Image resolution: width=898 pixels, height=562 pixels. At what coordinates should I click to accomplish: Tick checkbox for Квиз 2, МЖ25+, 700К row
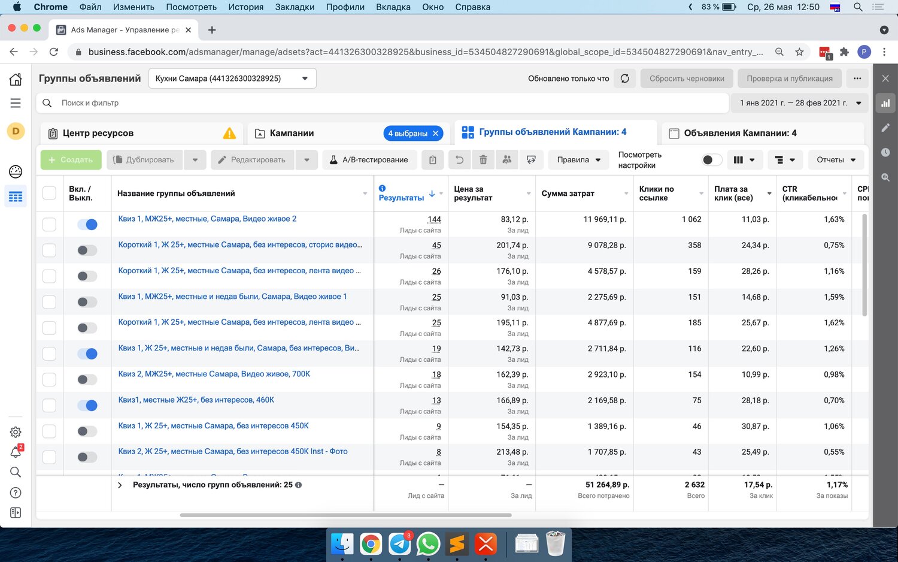pos(49,379)
